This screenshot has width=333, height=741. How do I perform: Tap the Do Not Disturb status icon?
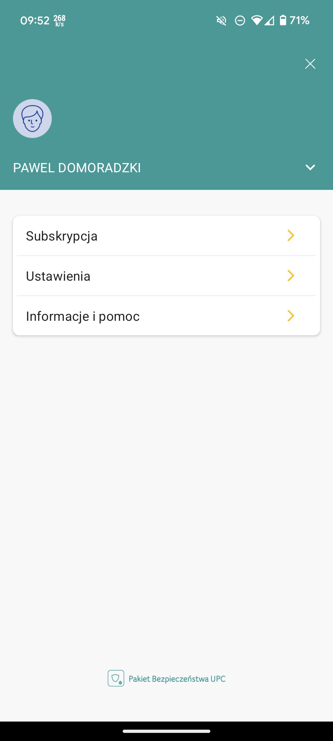click(240, 21)
